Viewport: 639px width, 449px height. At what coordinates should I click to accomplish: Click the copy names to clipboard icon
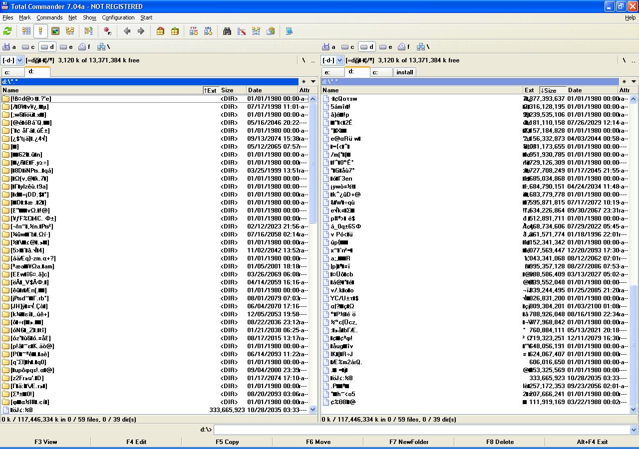(x=271, y=31)
